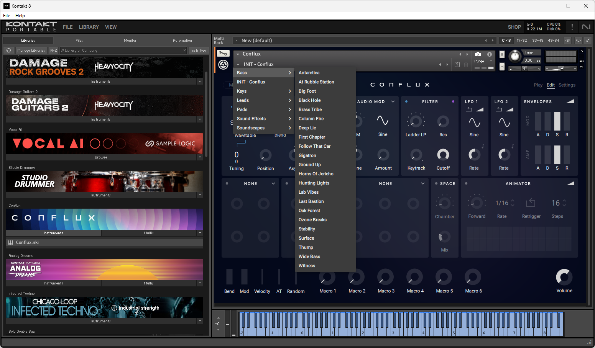This screenshot has width=595, height=348.
Task: Toggle the Solo S button
Action: (x=502, y=55)
